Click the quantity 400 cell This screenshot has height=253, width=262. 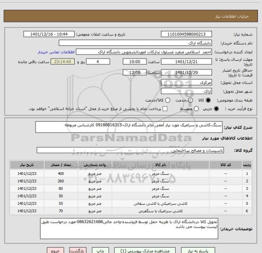click(61, 174)
